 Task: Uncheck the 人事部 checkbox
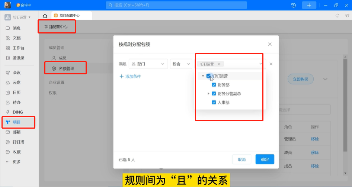point(214,102)
